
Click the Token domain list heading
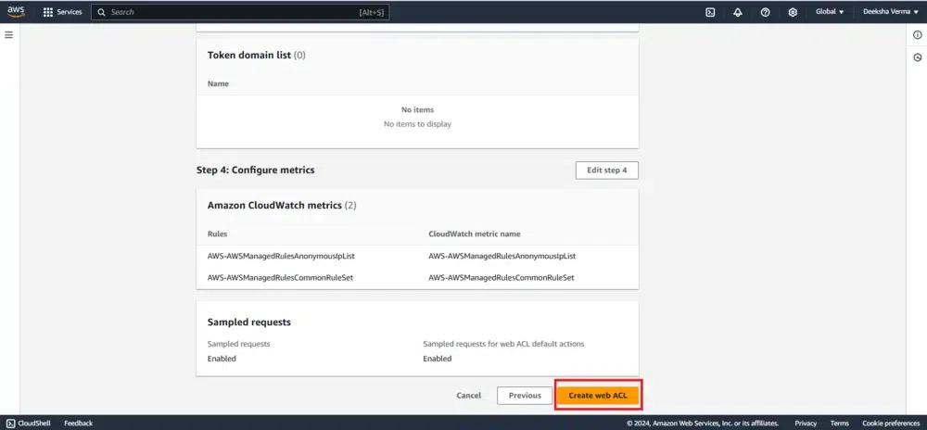257,55
